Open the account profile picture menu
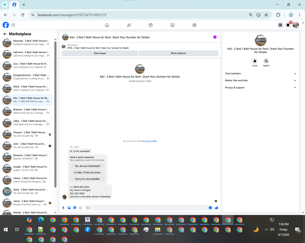Screen dimensions: 305x243 296,25
